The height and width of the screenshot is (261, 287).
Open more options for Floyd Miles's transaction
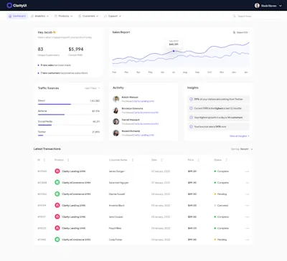[247, 228]
